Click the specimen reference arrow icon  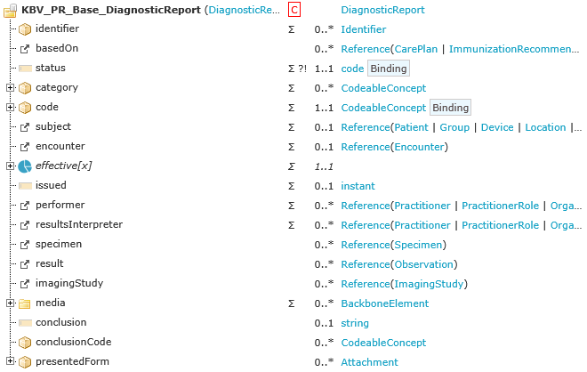pyautogui.click(x=25, y=244)
